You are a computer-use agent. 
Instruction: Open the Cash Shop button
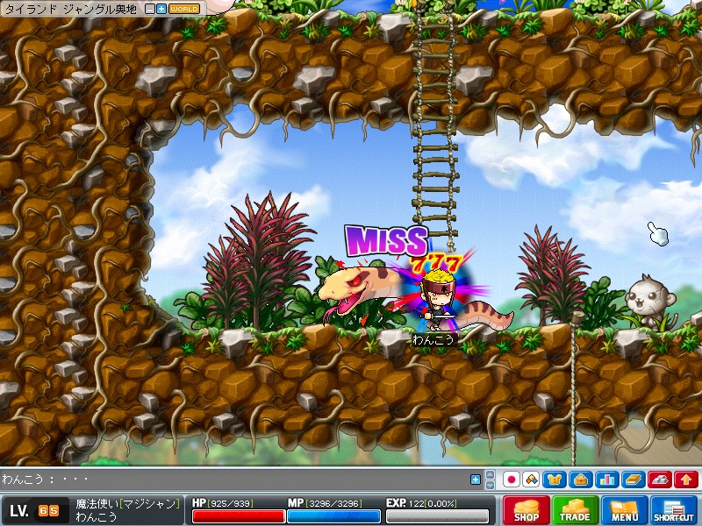(526, 510)
